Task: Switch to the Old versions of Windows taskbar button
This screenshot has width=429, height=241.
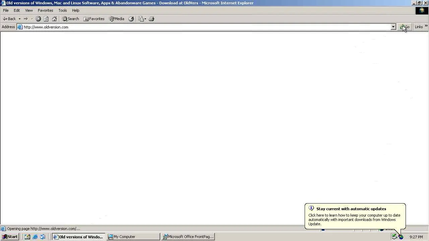Action: [78, 237]
